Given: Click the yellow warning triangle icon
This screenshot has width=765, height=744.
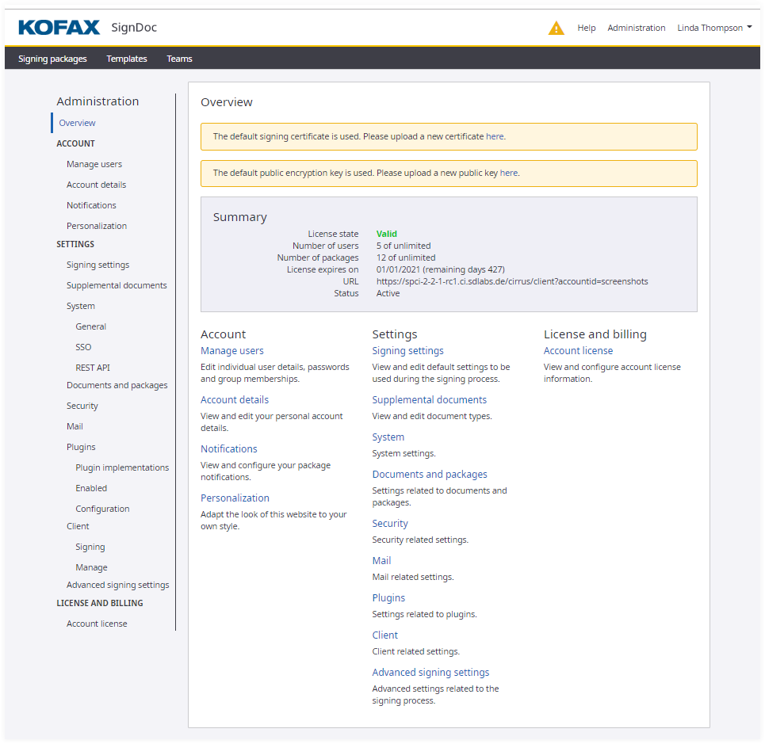Looking at the screenshot, I should pos(557,29).
